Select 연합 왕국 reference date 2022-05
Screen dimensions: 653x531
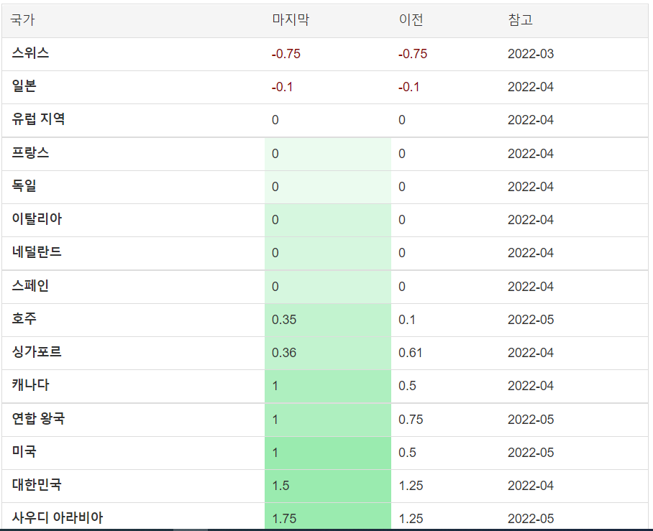point(531,420)
